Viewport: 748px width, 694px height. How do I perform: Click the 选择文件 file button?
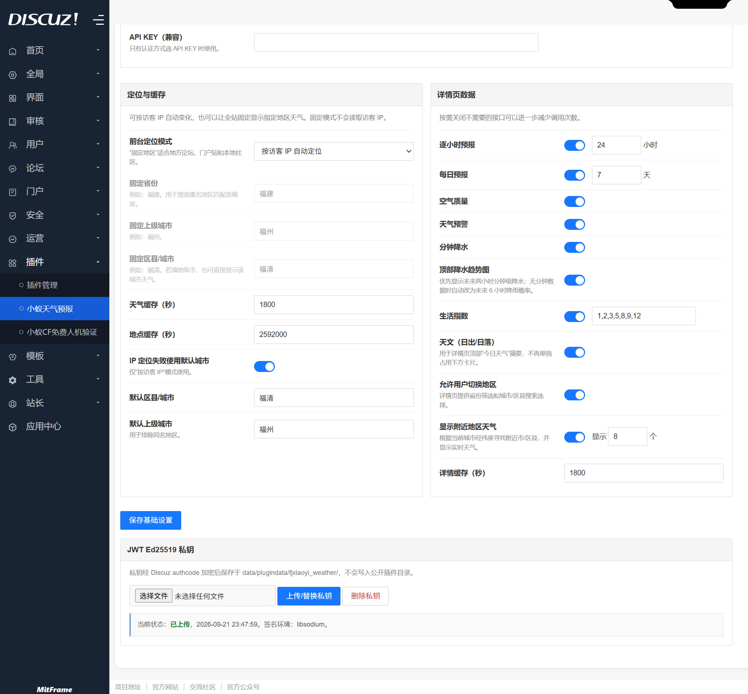pos(154,596)
